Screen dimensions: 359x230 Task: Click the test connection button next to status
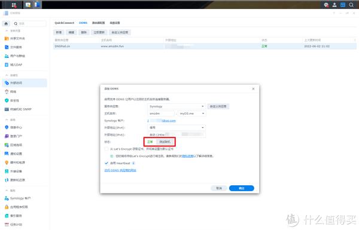165,142
